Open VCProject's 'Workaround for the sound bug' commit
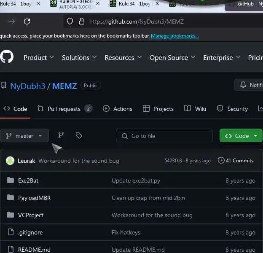This screenshot has height=253, width=263. 152,215
